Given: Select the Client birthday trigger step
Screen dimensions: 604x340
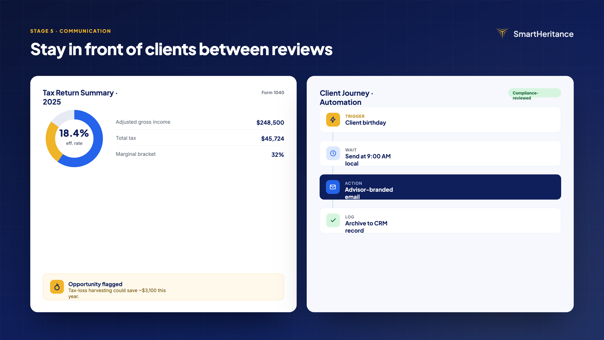Looking at the screenshot, I should pyautogui.click(x=440, y=120).
